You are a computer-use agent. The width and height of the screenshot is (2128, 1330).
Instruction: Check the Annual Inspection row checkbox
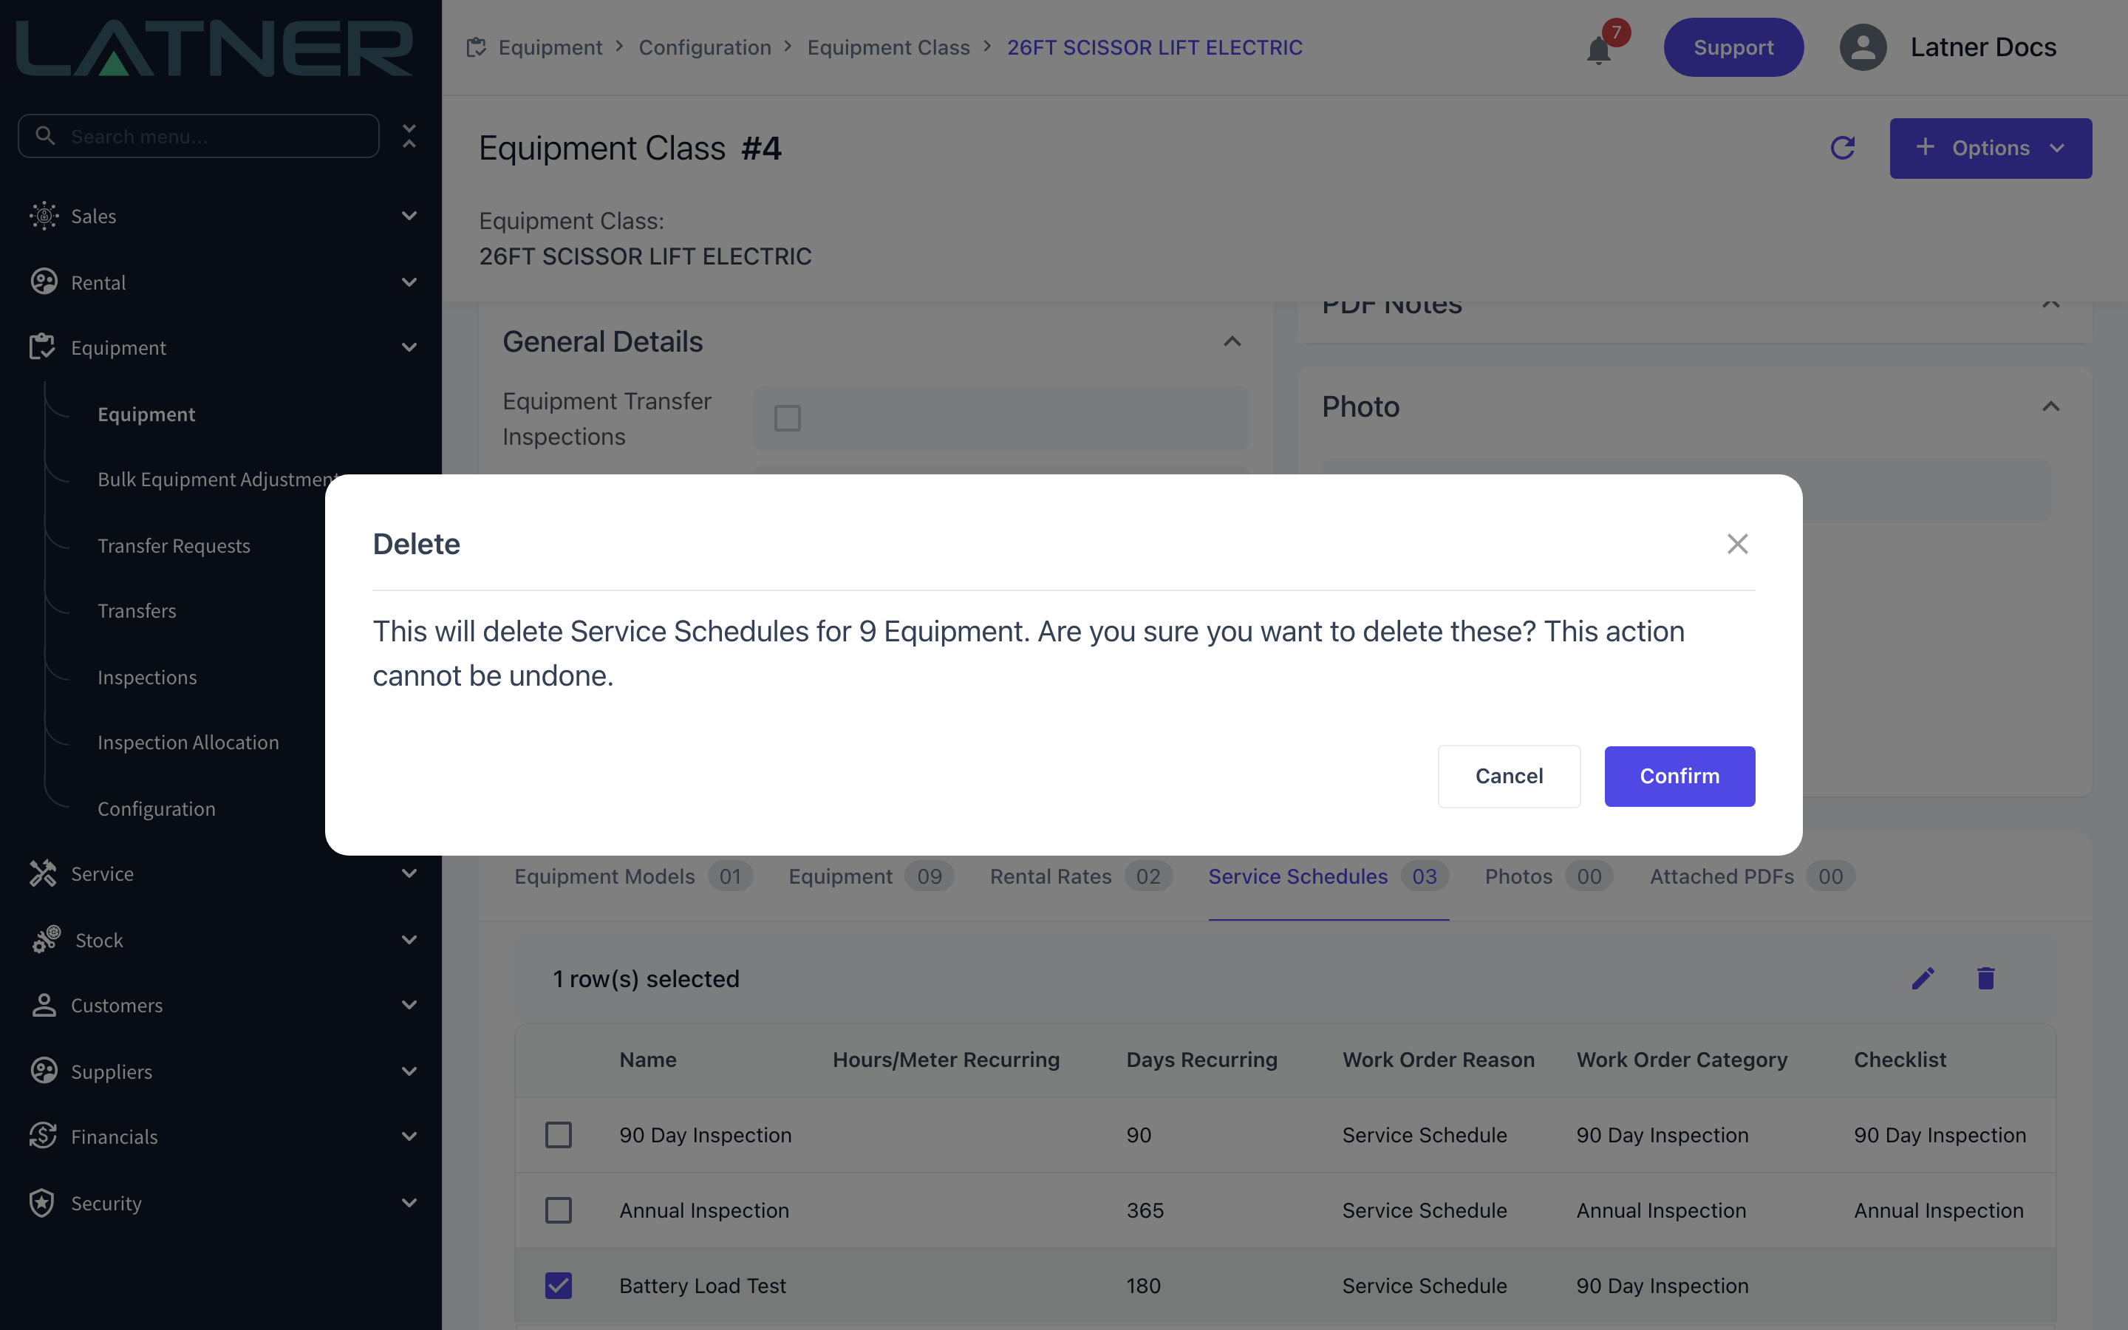(559, 1210)
